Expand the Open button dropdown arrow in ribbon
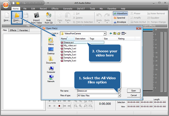This screenshot has height=116, width=169. (x=17, y=23)
